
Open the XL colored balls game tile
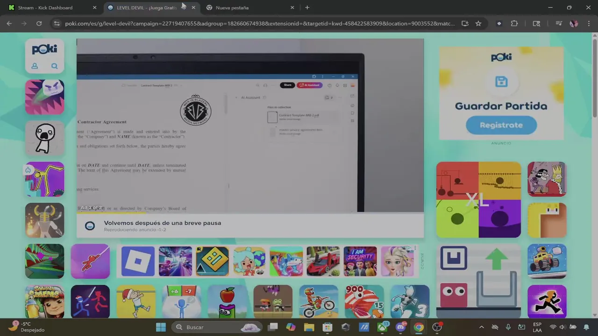click(x=478, y=200)
